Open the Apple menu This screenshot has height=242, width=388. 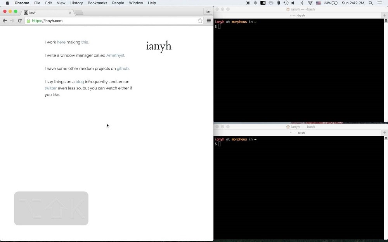[x=7, y=3]
